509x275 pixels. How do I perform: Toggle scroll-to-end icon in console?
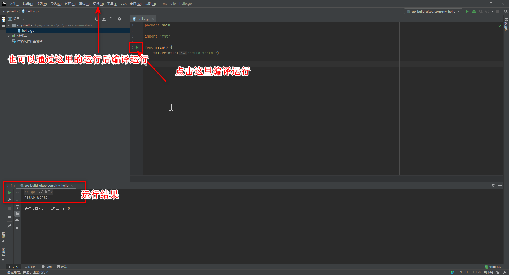[17, 214]
